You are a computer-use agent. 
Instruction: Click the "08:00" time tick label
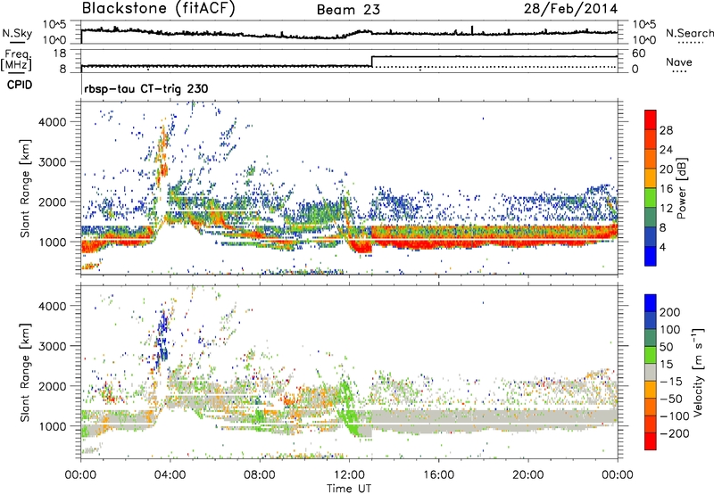click(x=260, y=475)
